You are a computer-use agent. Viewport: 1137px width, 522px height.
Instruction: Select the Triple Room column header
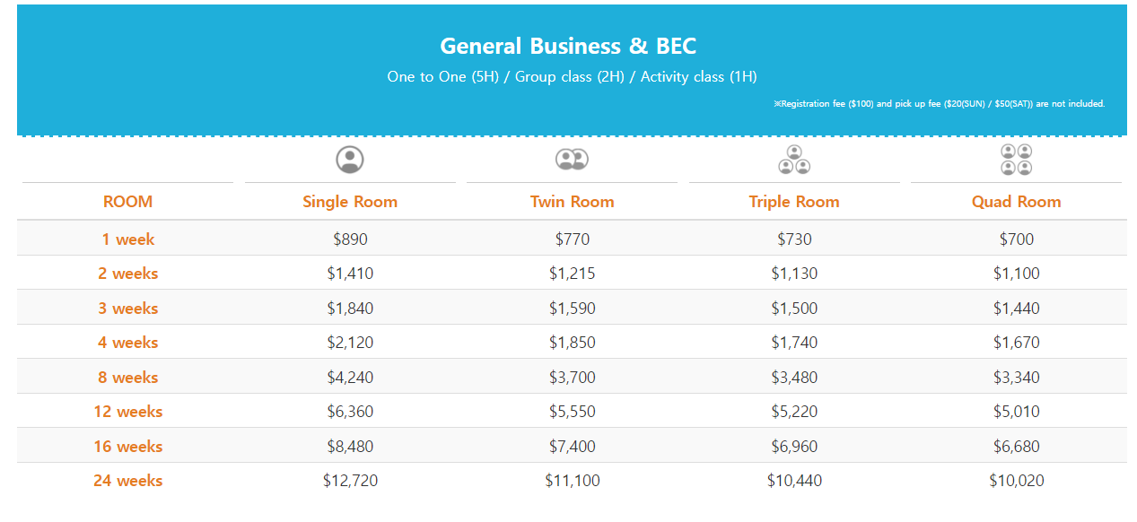(x=794, y=202)
